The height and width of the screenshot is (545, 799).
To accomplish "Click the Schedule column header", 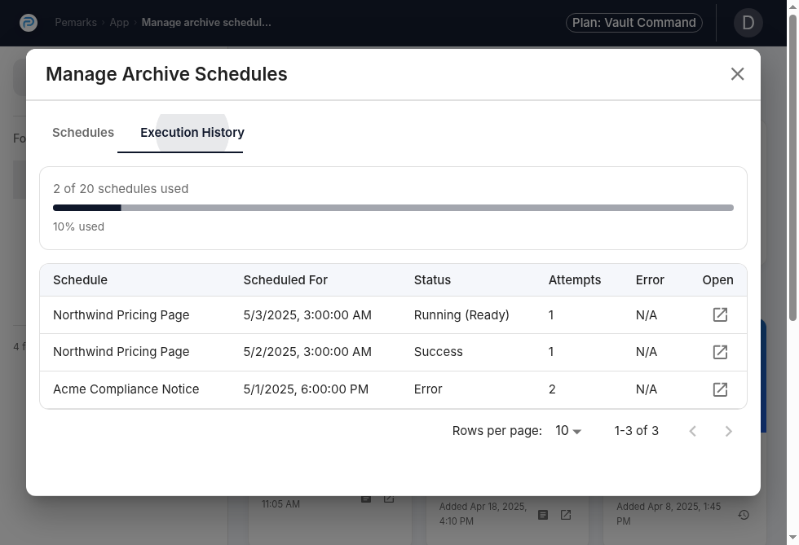I will [x=80, y=280].
